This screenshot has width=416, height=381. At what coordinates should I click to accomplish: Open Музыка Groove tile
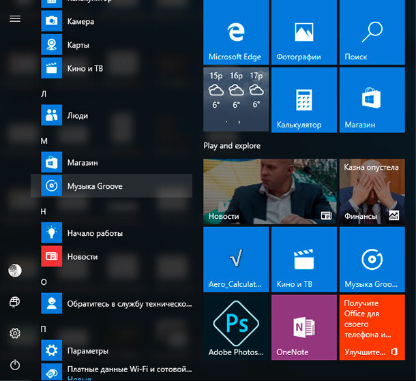pos(372,259)
